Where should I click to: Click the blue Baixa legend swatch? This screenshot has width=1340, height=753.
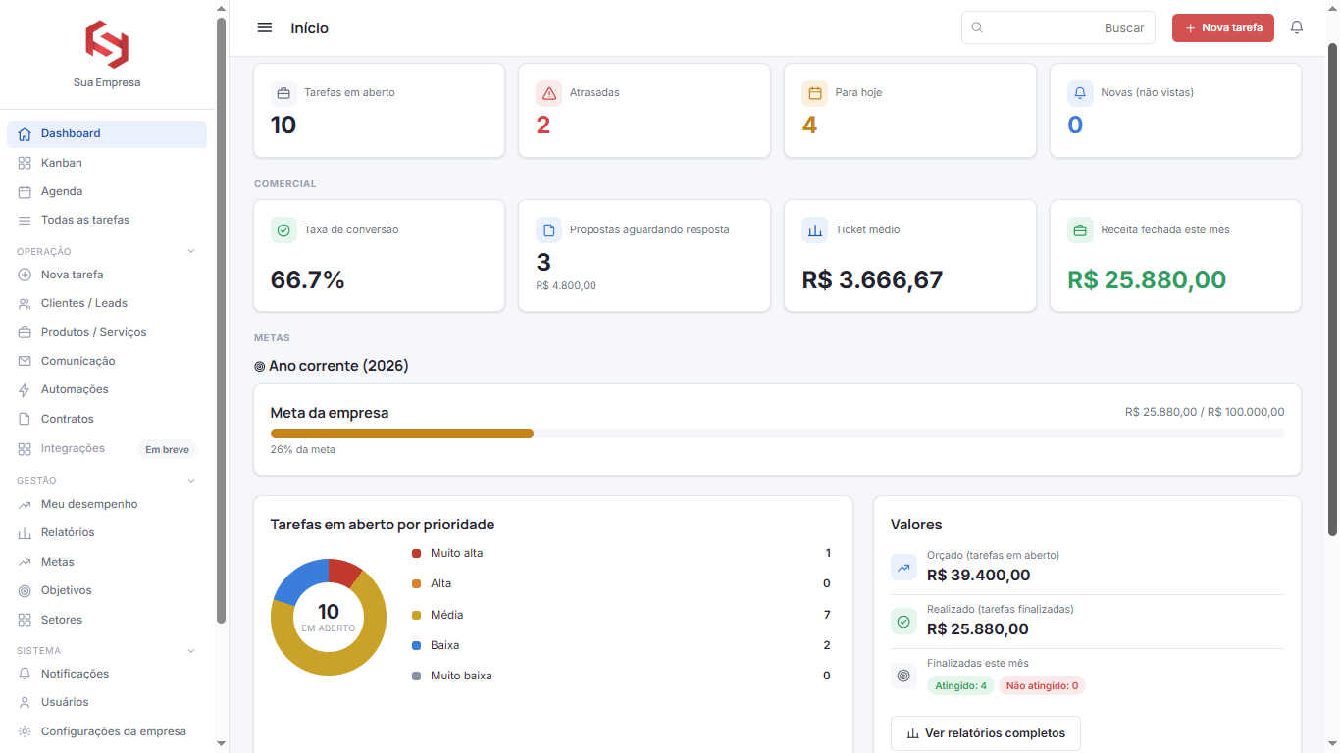pos(417,646)
